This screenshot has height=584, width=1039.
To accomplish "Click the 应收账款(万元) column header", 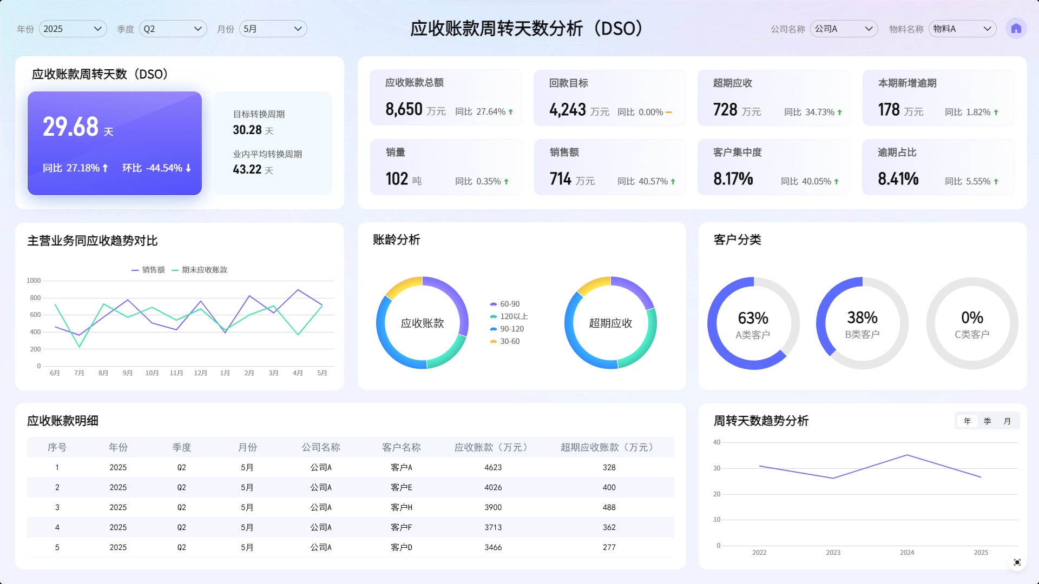I will (492, 447).
